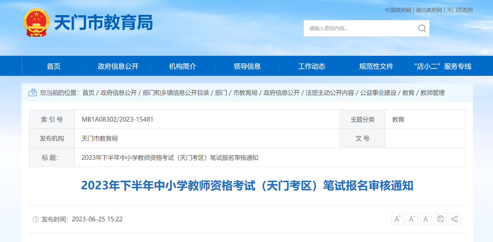This screenshot has height=242, width=493.
Task: Click the search magnifier icon
Action: point(422,28)
